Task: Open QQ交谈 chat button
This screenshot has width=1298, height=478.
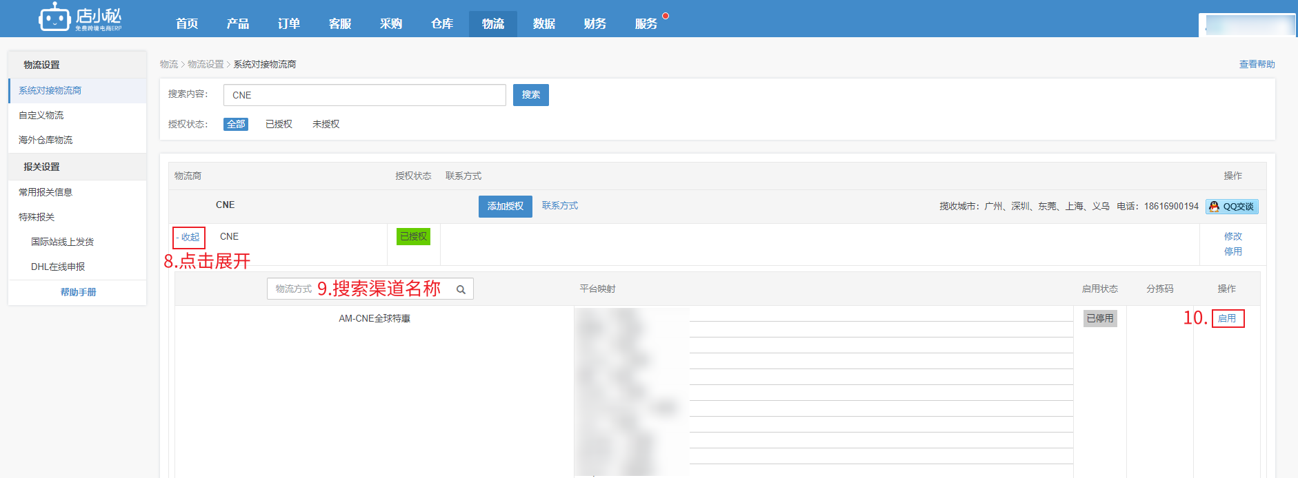Action: (x=1232, y=207)
